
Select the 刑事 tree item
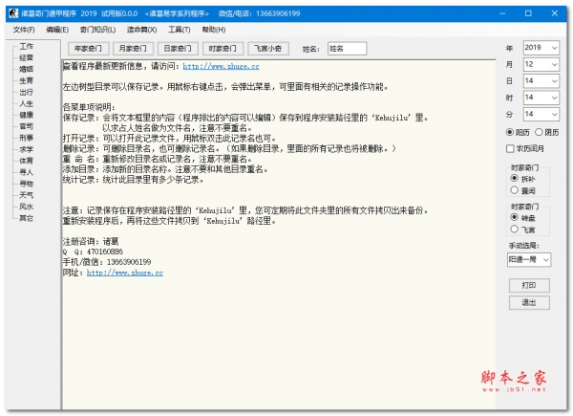point(27,138)
